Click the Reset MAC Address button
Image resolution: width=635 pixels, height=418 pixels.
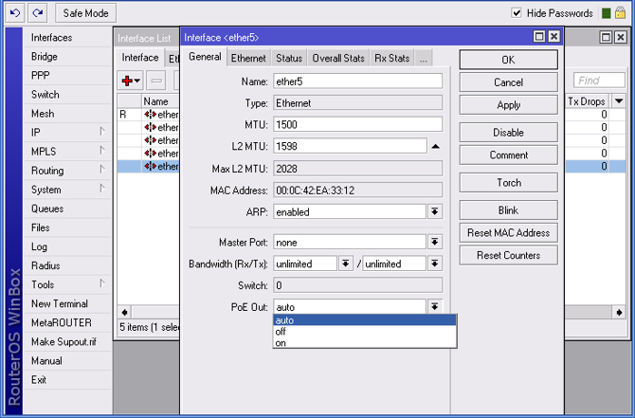point(508,233)
